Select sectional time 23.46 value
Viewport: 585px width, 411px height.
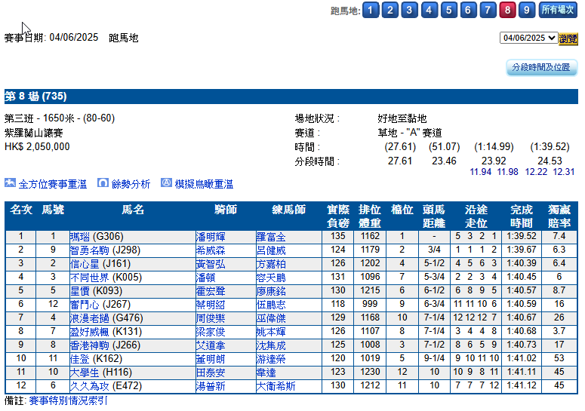(x=444, y=161)
